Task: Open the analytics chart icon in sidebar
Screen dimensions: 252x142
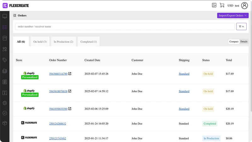Action: pyautogui.click(x=5, y=113)
